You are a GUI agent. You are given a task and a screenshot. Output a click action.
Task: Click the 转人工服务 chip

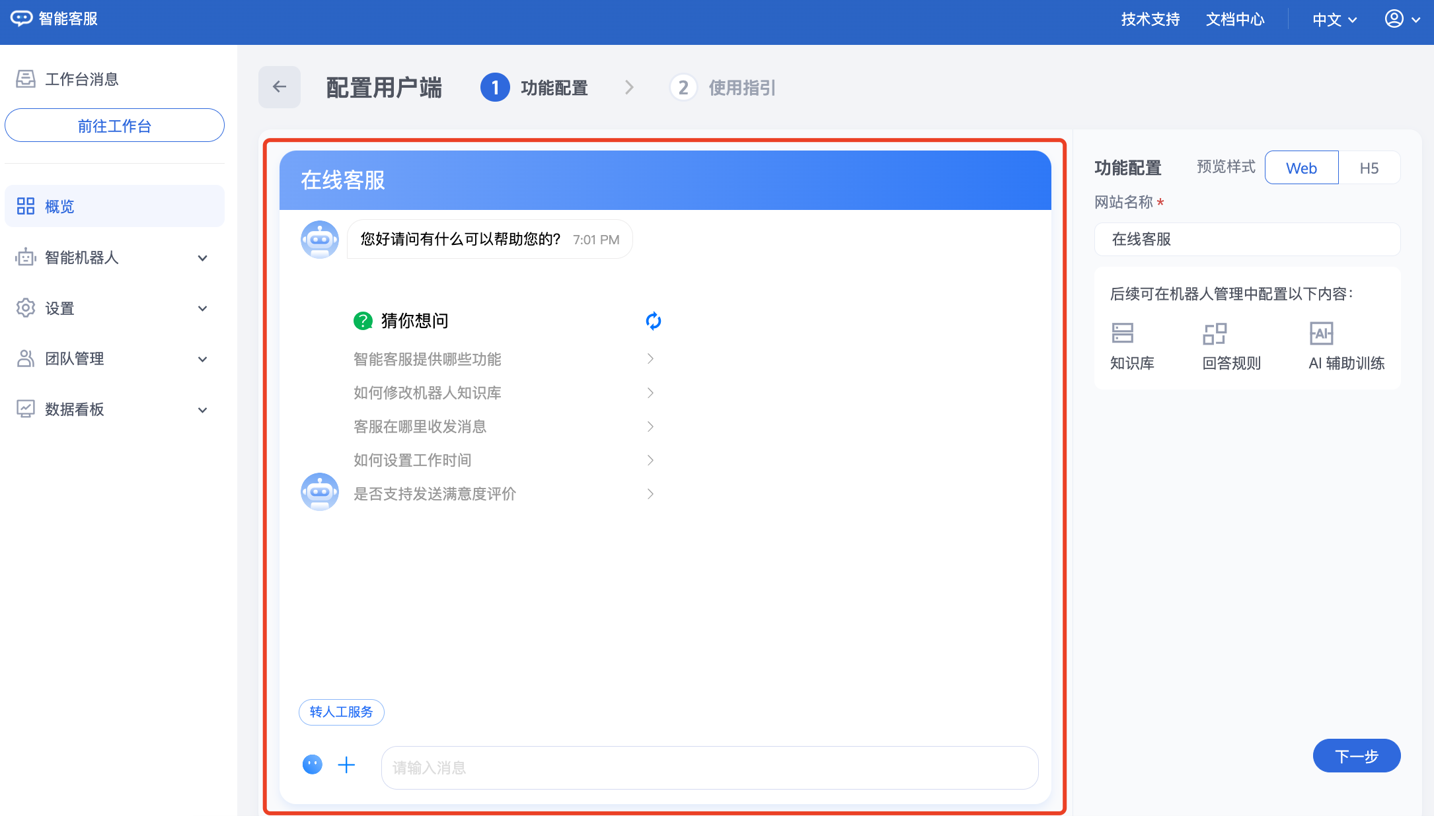341,712
